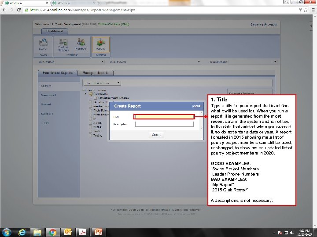Go back with the browser back arrow
The image size is (317, 237).
(x=4, y=10)
